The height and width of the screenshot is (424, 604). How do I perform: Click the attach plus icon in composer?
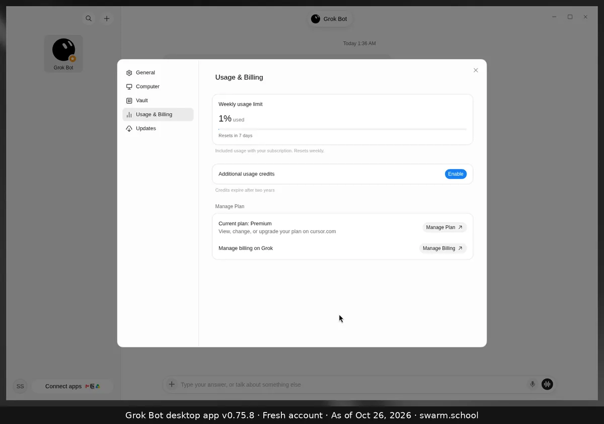[172, 384]
